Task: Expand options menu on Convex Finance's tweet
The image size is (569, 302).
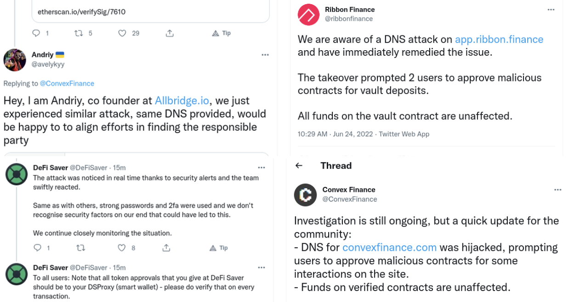Action: click(558, 189)
